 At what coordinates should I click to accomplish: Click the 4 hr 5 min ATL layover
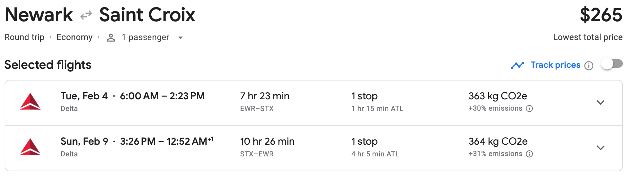(x=375, y=154)
